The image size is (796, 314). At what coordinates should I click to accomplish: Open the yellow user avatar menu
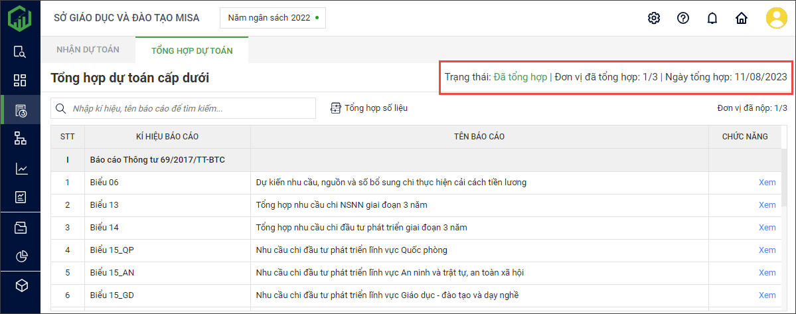click(x=775, y=18)
